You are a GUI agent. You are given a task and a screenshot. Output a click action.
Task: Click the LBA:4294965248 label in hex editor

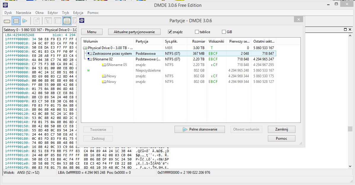click(x=20, y=35)
